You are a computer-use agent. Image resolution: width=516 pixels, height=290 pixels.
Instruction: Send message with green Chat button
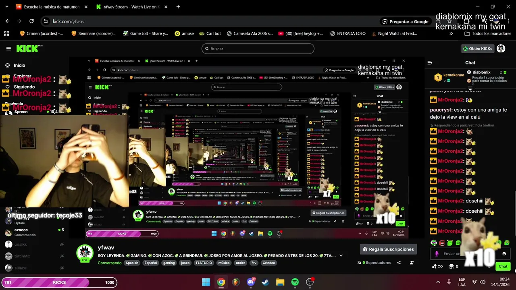[503, 266]
